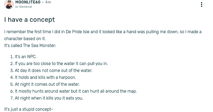Screen dimensions: 213x112
Task: Click the 'It's called The Sea Monster:' line
Action: pyautogui.click(x=30, y=45)
